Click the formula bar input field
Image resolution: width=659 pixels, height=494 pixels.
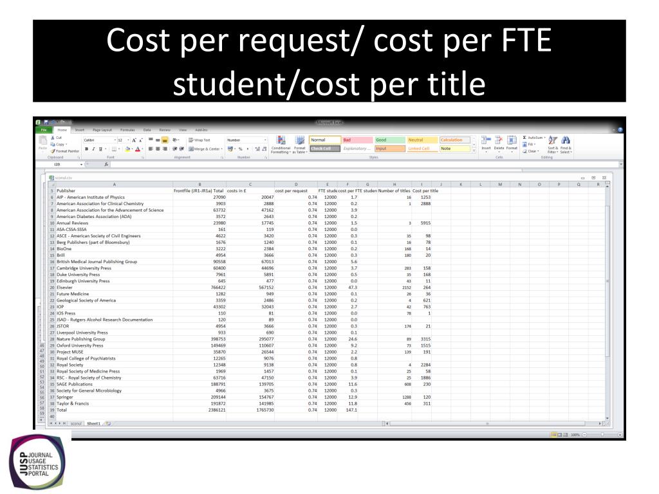coord(364,164)
